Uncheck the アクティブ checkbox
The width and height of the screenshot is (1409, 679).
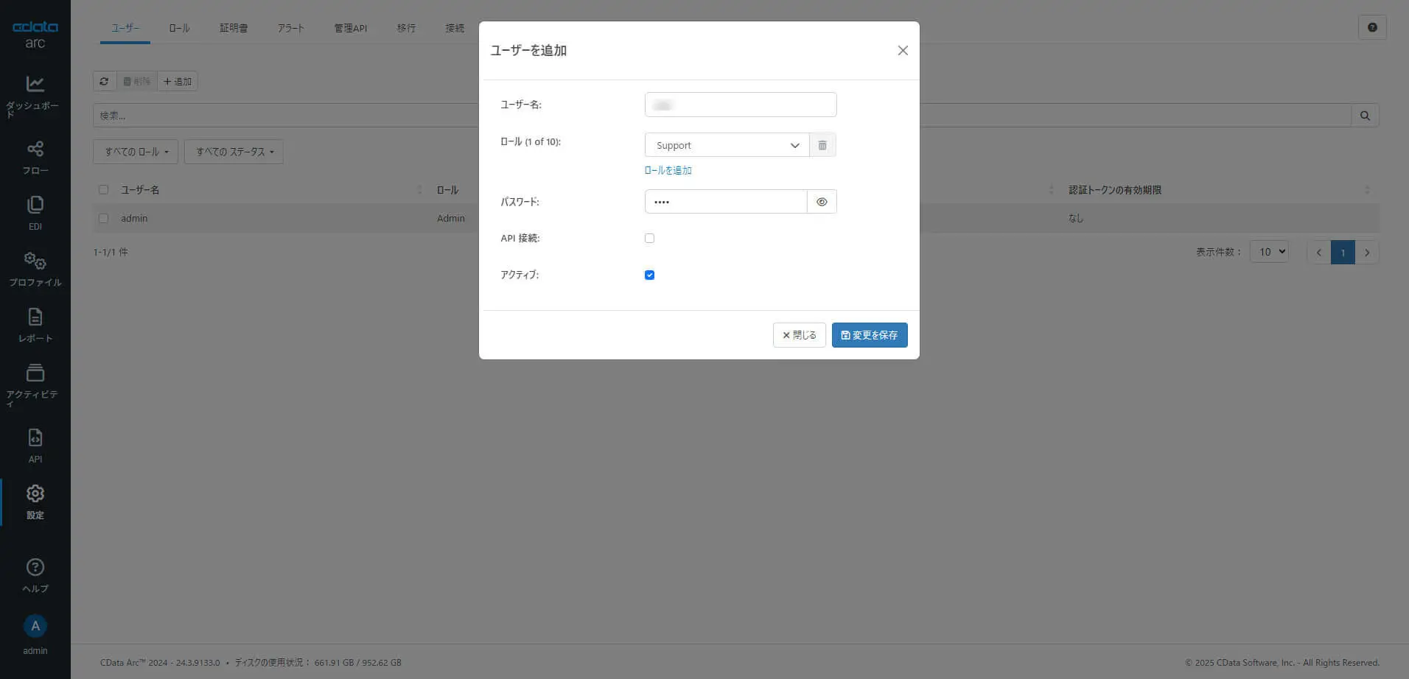[x=649, y=275]
